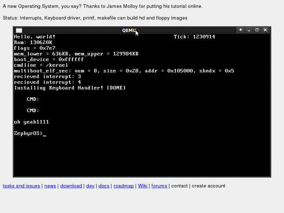Close the QEMU window

(265, 30)
